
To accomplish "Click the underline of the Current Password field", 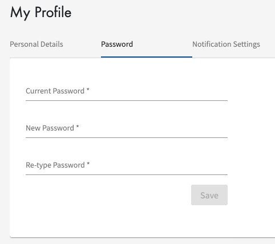I will point(127,100).
